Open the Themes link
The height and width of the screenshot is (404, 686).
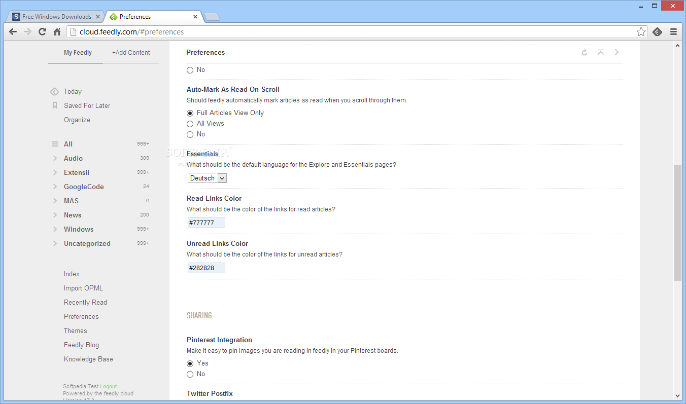pyautogui.click(x=76, y=330)
